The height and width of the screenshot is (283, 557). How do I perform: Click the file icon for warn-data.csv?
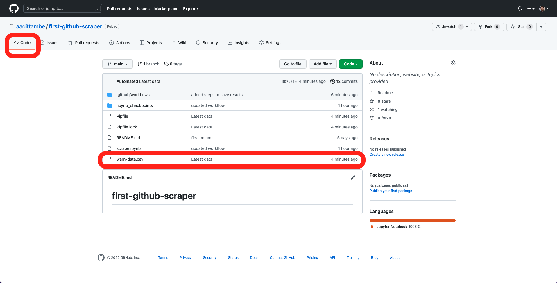pyautogui.click(x=110, y=159)
